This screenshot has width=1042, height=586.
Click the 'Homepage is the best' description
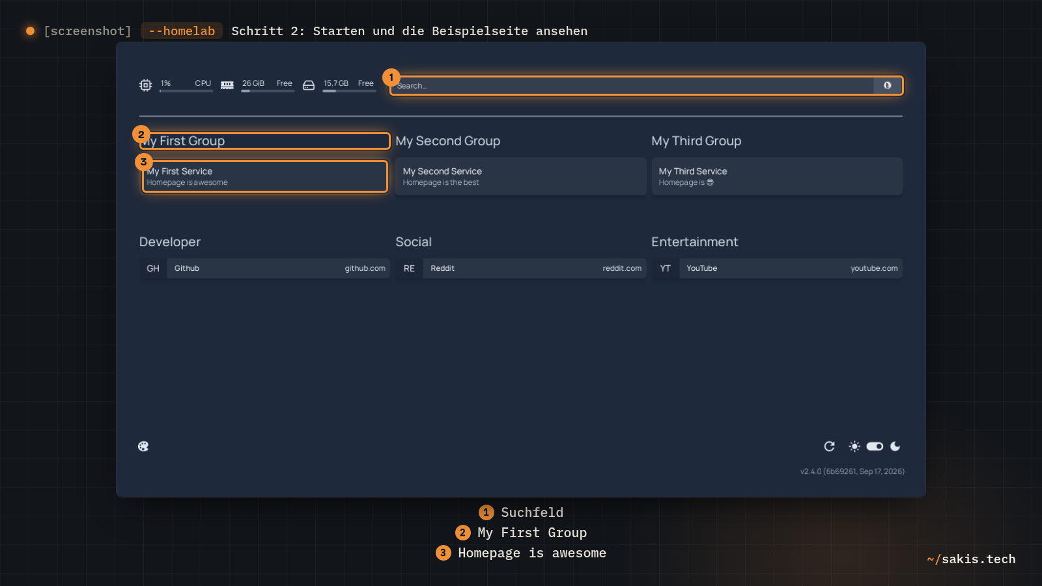441,182
